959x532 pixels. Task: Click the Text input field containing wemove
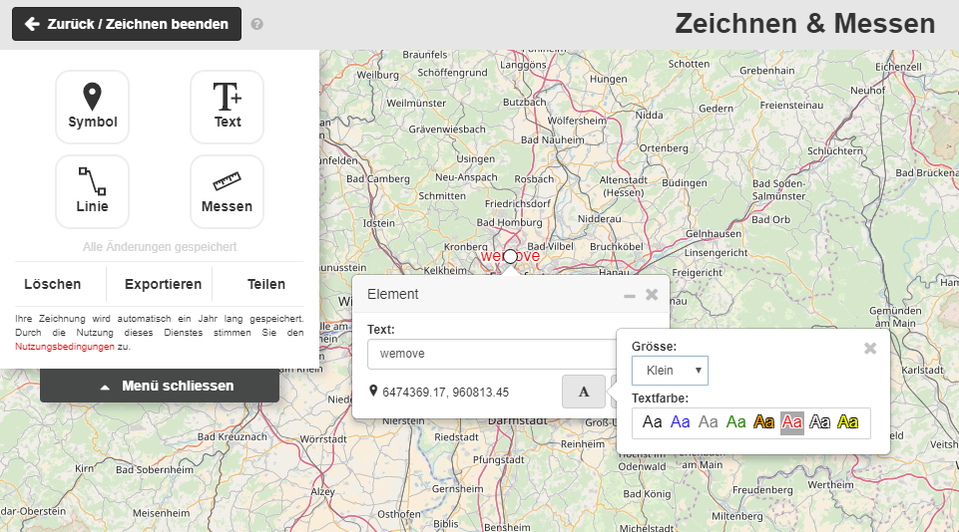click(489, 354)
